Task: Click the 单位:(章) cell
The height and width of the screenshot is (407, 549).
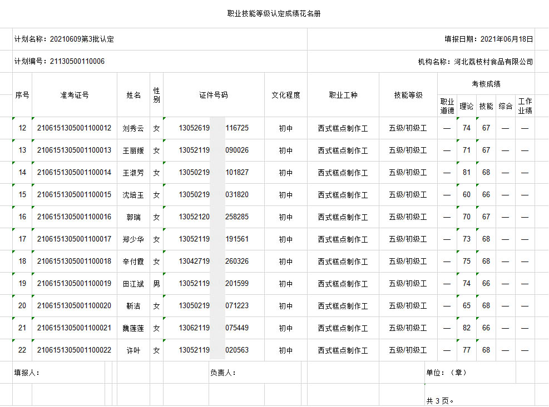Action: click(447, 373)
